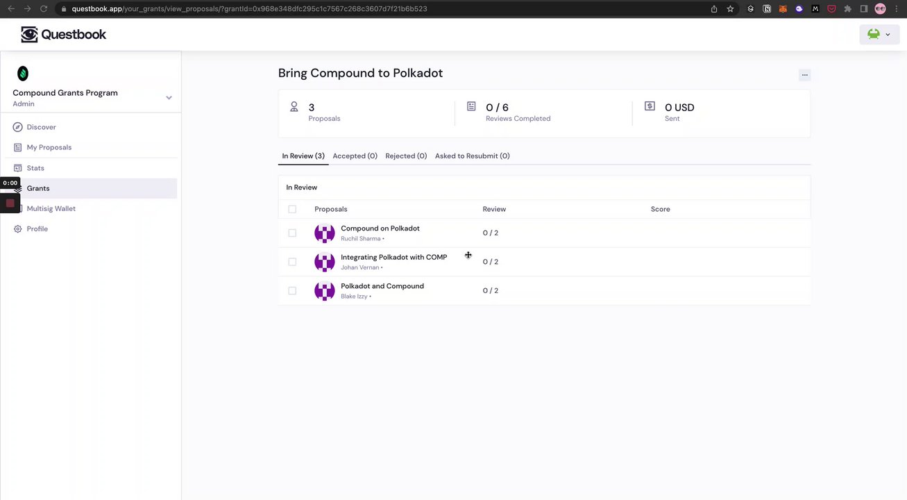
Task: Open the Asked to Resubmit (0) tab
Action: coord(472,156)
